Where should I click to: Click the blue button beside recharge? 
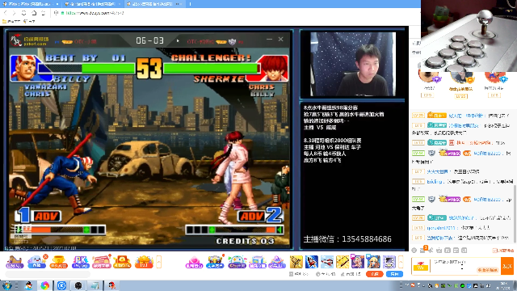point(394,274)
